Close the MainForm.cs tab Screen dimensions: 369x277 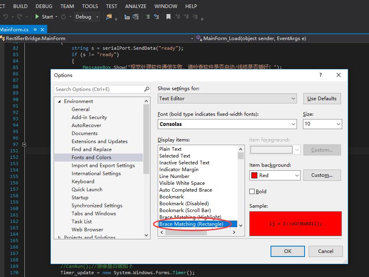tap(42, 30)
